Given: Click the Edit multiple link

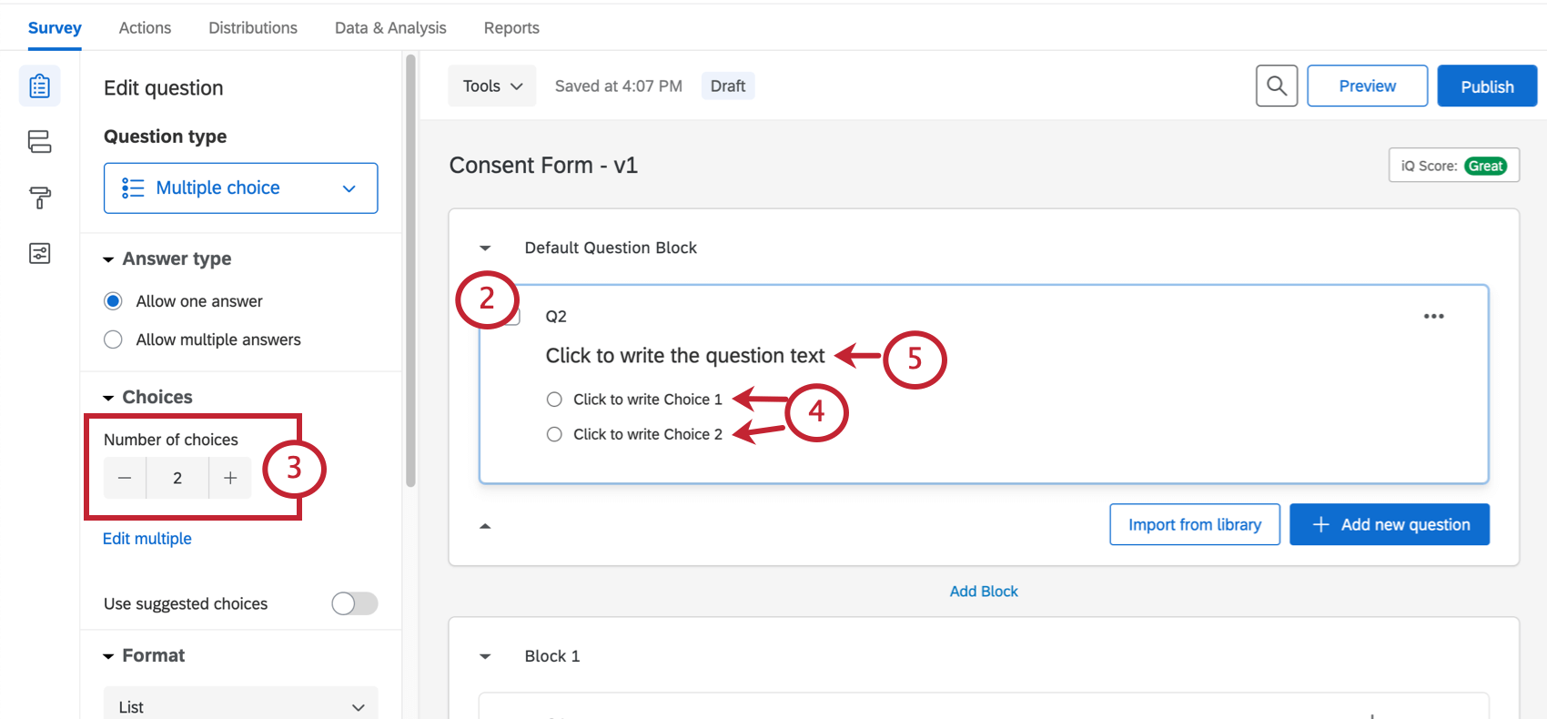Looking at the screenshot, I should 147,539.
